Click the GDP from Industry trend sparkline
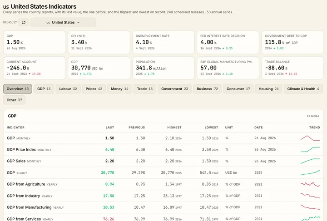Screen dimensions: 327x221 click(310, 196)
